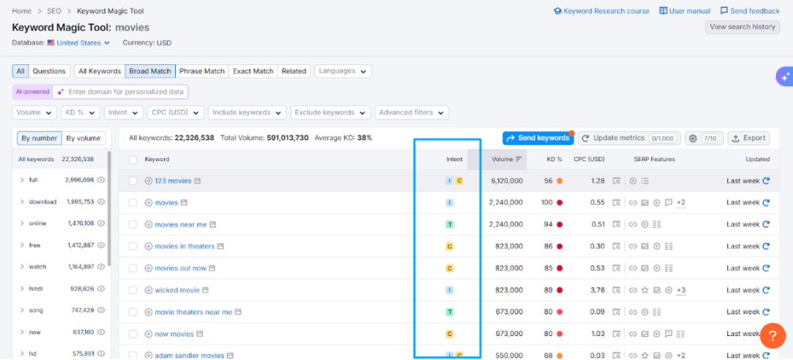Image resolution: width=793 pixels, height=360 pixels.
Task: Click Commercial intent badge for 'movies in theaters'
Action: [450, 246]
